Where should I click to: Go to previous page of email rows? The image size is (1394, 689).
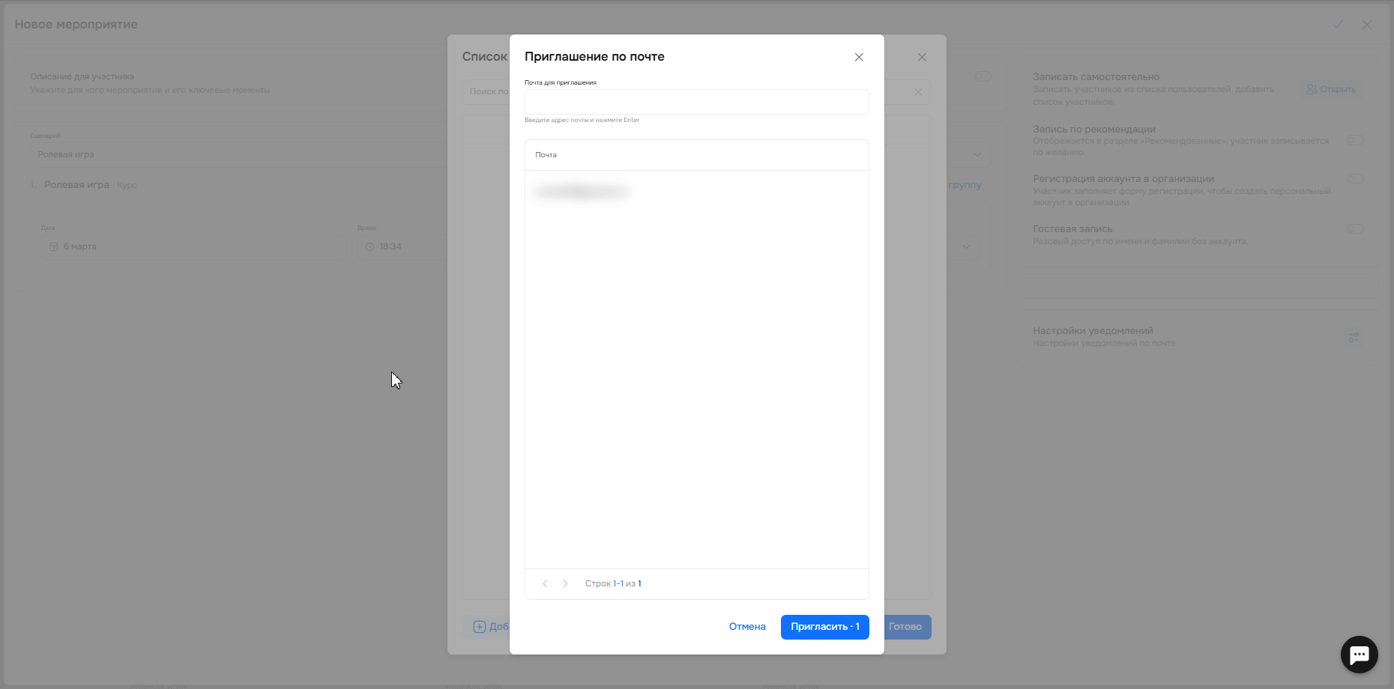pos(545,583)
